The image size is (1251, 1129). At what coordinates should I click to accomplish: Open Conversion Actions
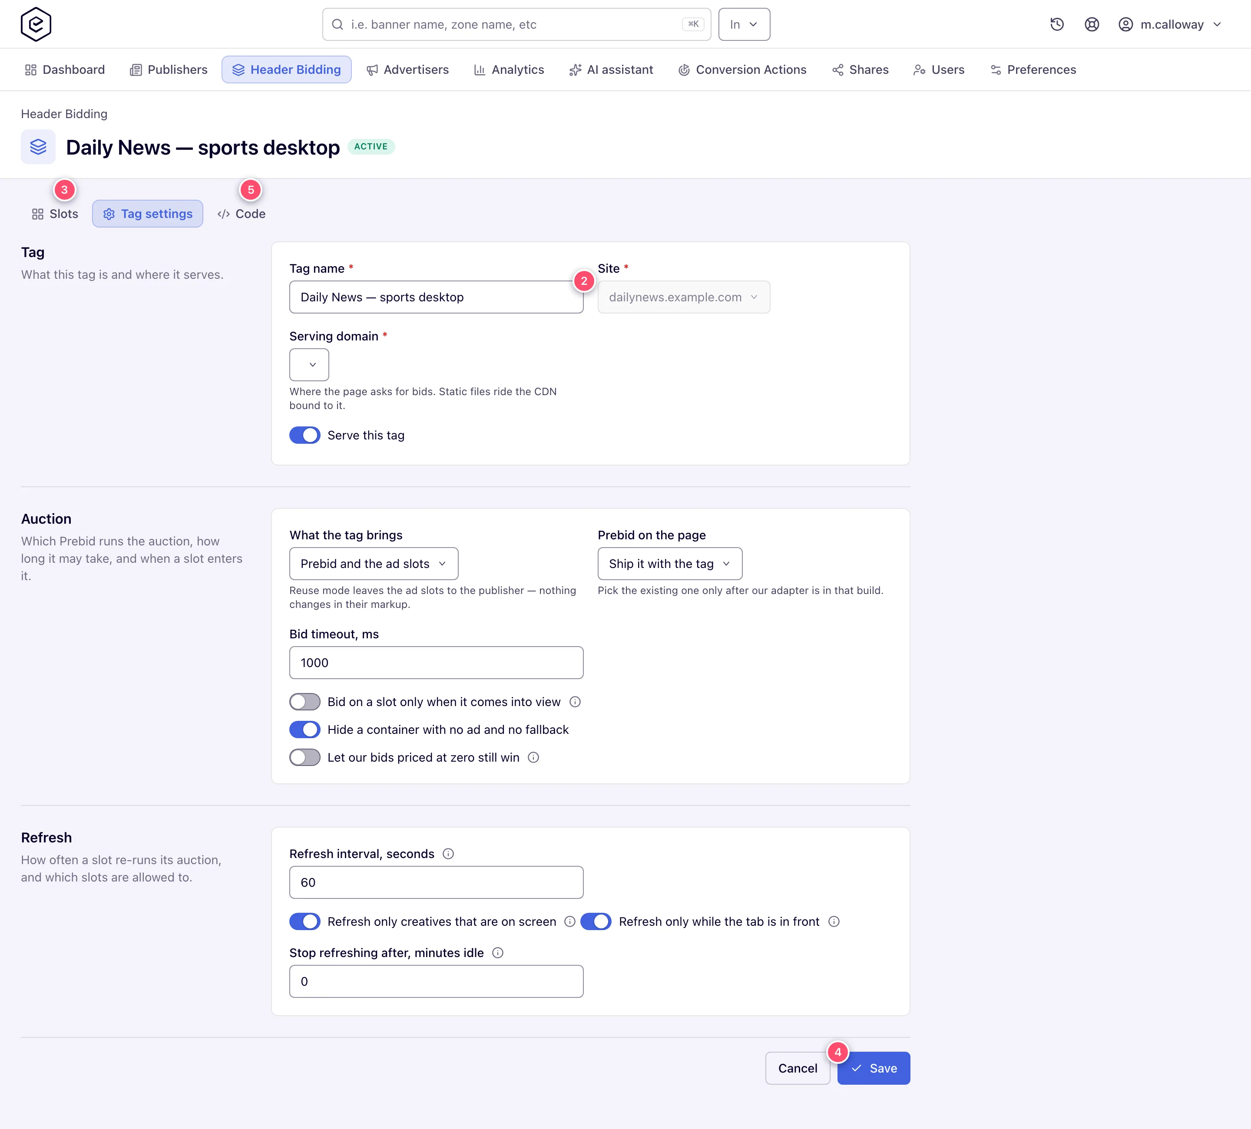point(742,69)
